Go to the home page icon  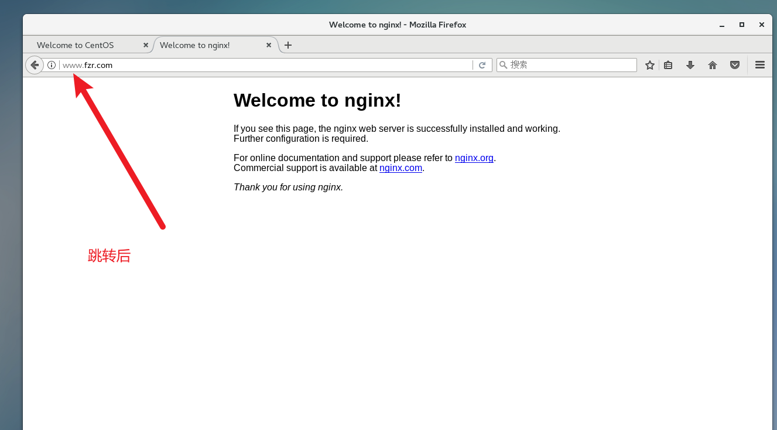[713, 65]
